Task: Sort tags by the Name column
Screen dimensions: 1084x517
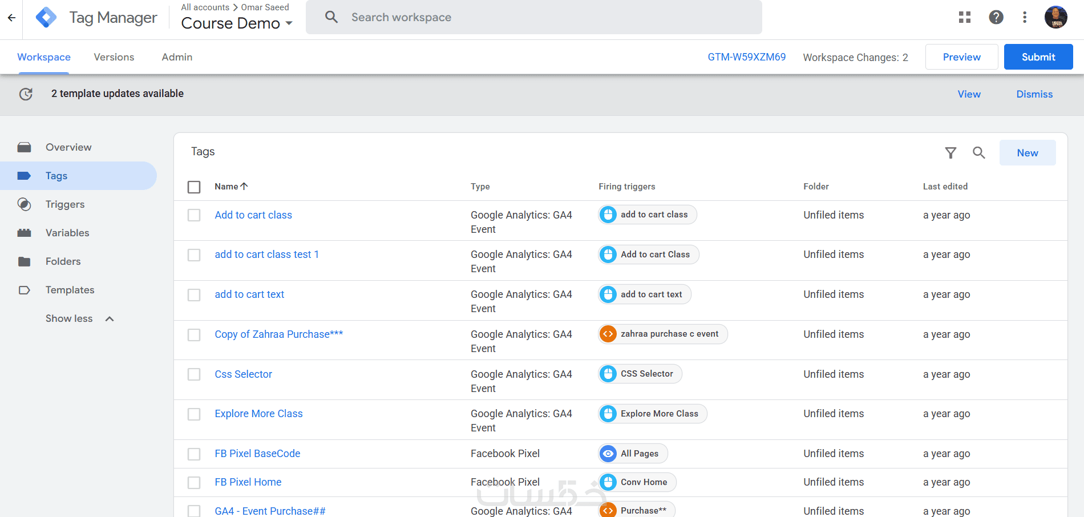Action: (231, 187)
